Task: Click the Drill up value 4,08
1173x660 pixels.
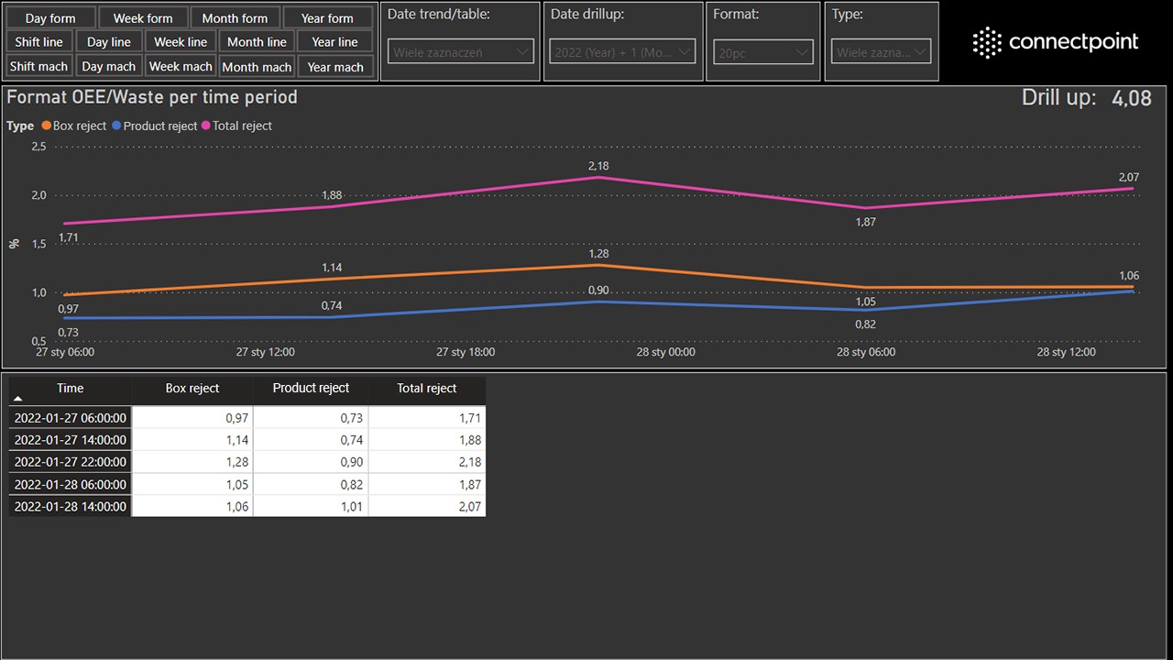Action: pyautogui.click(x=1131, y=99)
